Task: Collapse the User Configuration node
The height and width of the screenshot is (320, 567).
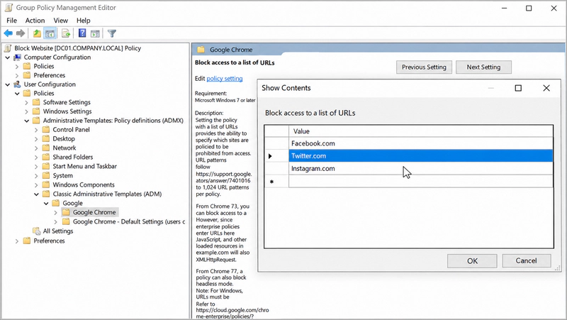Action: pos(8,84)
